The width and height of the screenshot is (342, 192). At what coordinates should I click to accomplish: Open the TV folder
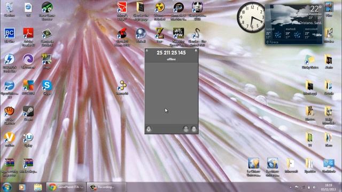pos(310,139)
